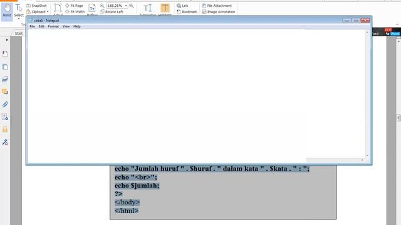Click Image Annotation tool
The image size is (401, 225).
219,12
